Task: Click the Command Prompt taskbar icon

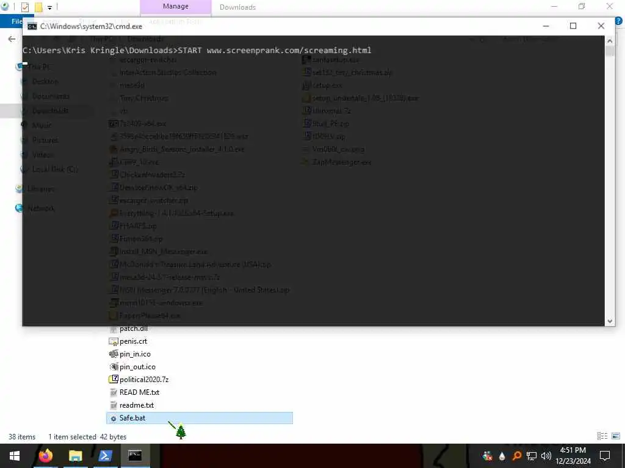Action: (135, 456)
